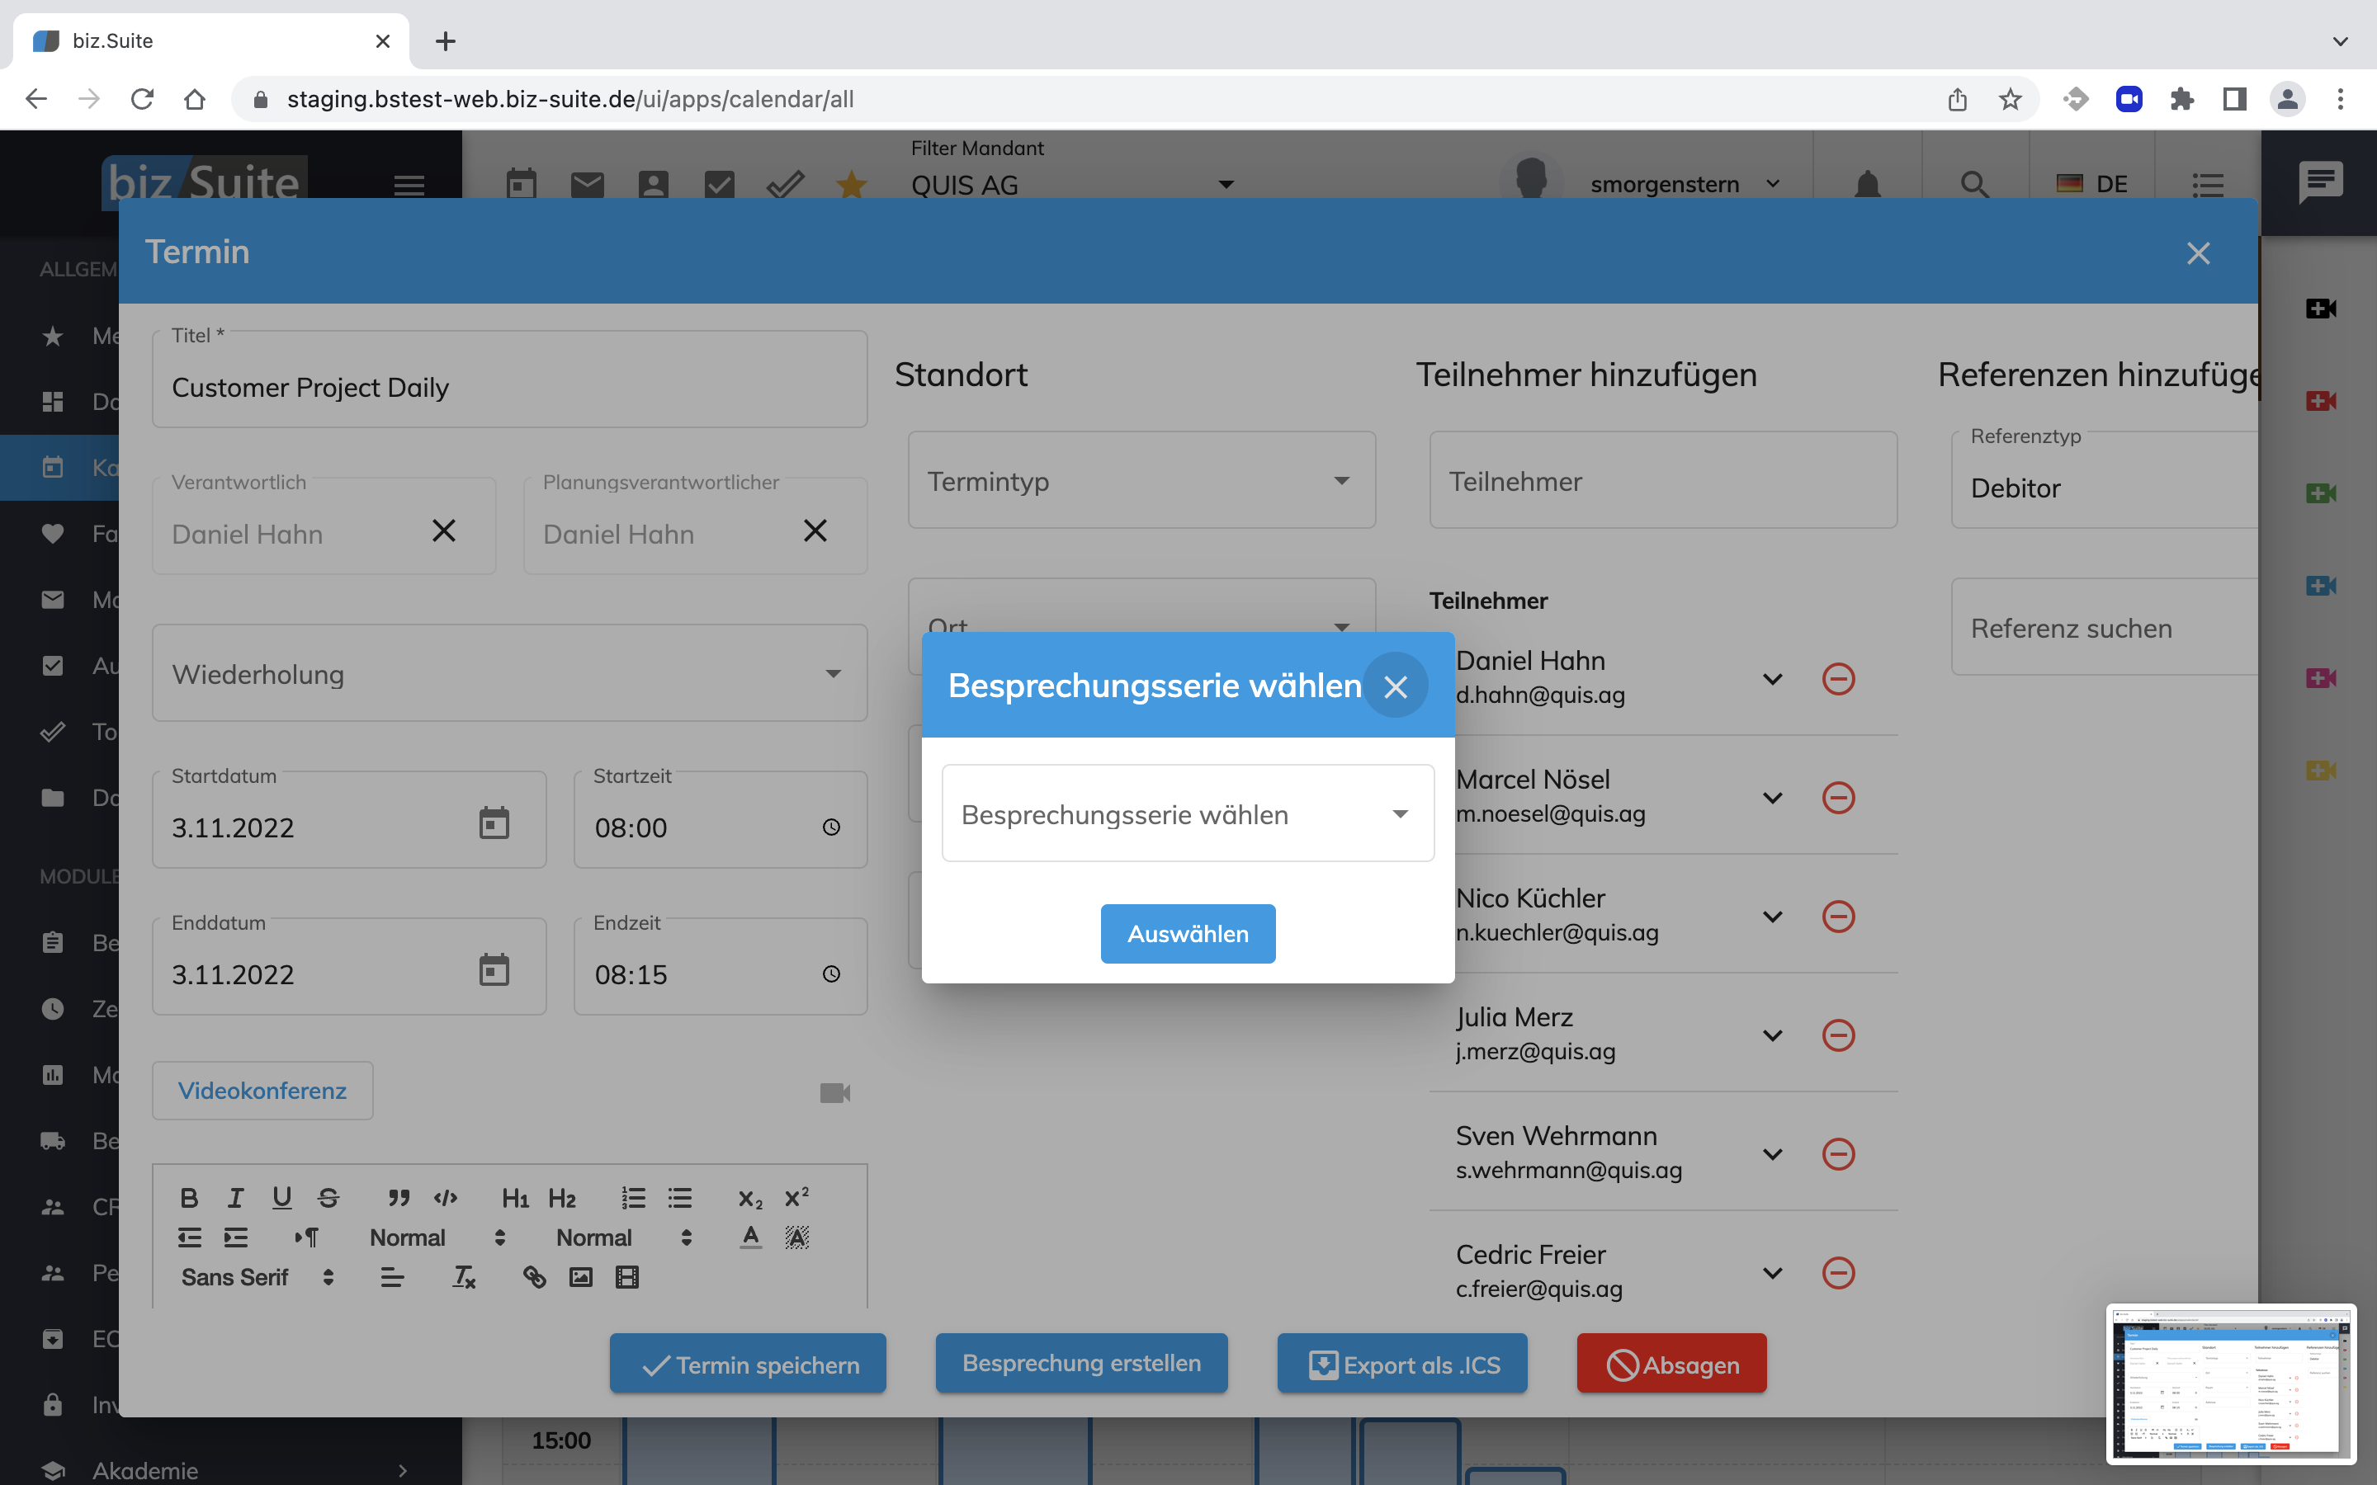Remove Daniel Hahn from participants
This screenshot has width=2377, height=1485.
[1838, 679]
